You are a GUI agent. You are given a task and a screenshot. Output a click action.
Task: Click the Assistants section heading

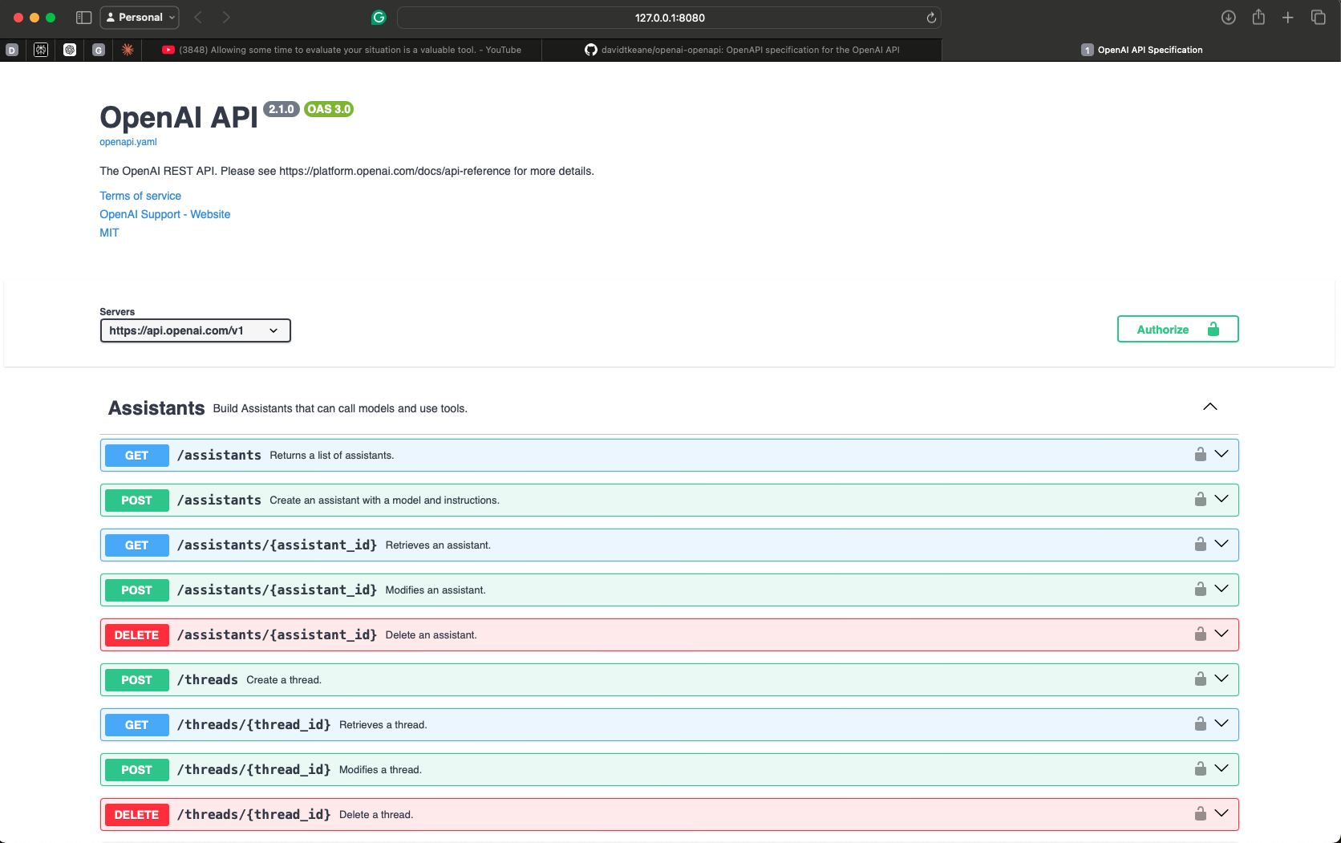click(x=156, y=408)
